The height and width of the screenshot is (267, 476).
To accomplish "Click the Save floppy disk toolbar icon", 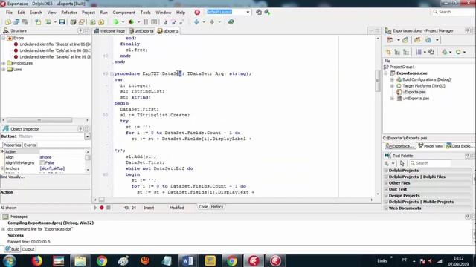I will click(62, 22).
